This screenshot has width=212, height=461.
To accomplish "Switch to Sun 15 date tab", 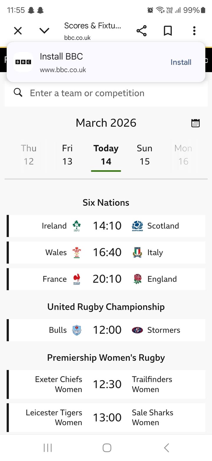I will pos(145,155).
